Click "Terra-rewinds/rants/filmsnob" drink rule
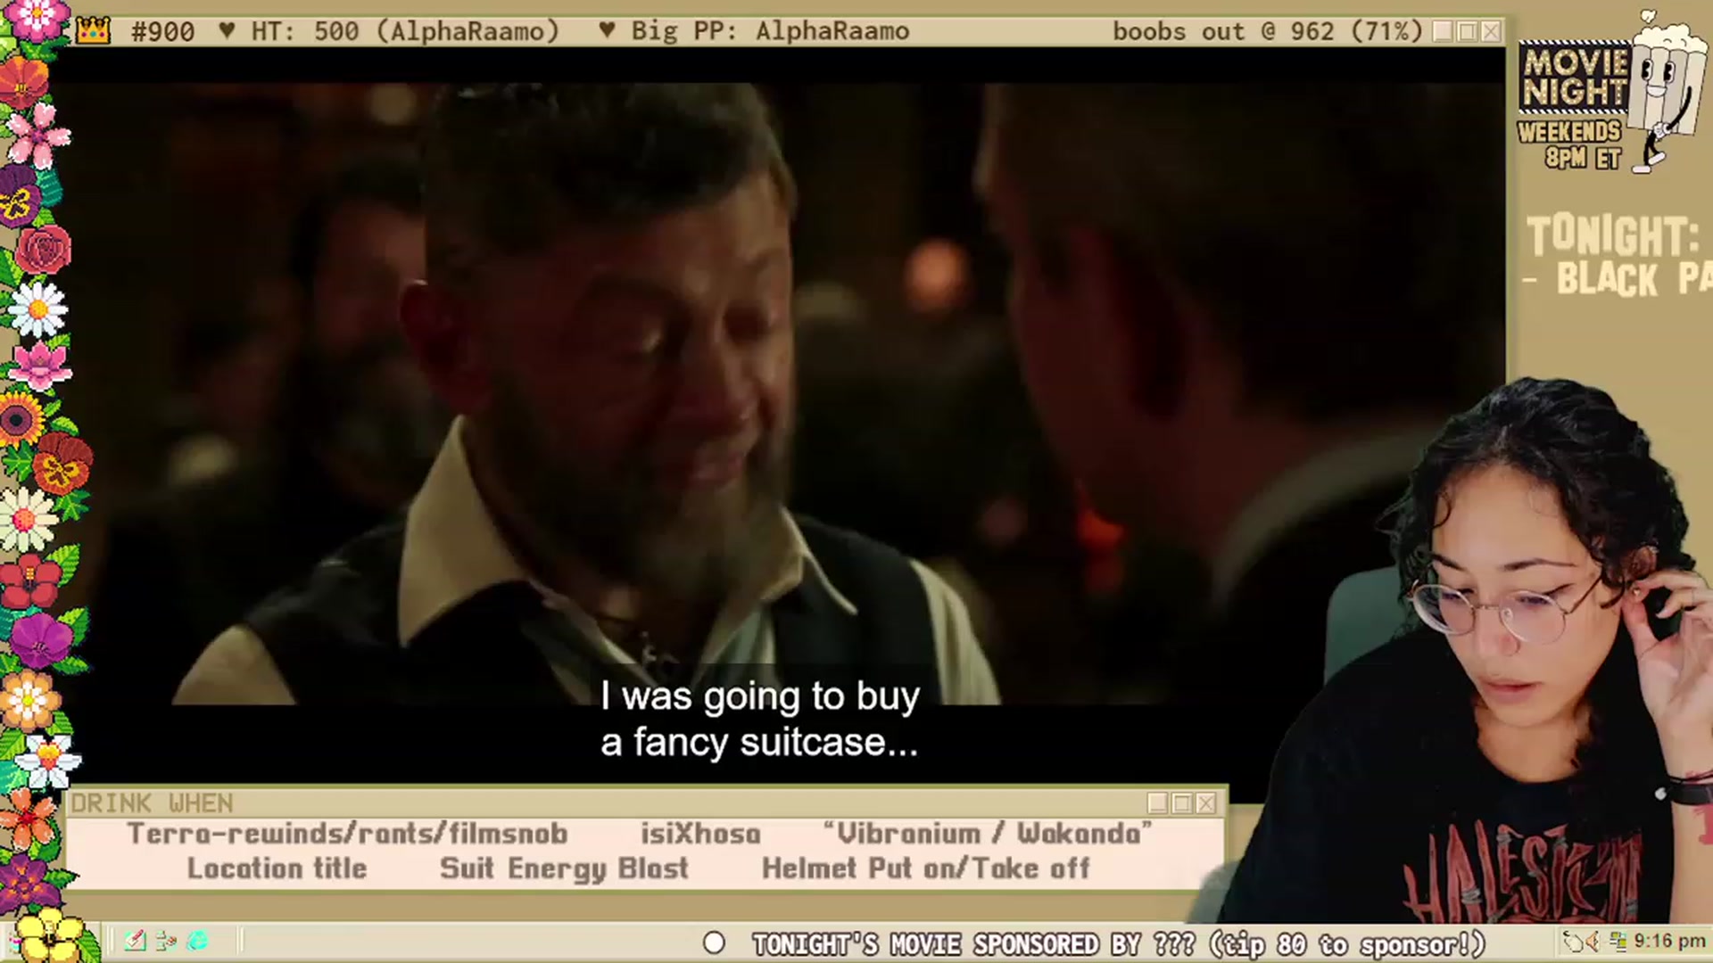Screen dimensions: 1713x963 tap(347, 834)
